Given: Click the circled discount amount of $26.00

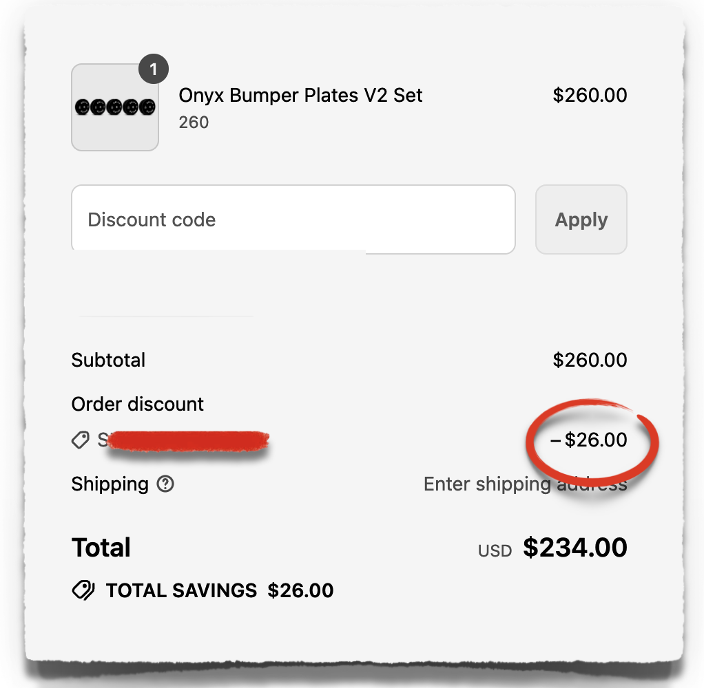Looking at the screenshot, I should point(591,440).
